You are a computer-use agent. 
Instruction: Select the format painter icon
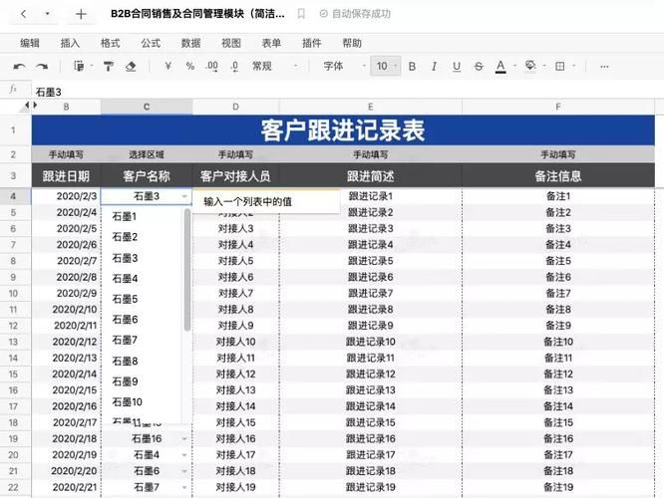point(109,66)
